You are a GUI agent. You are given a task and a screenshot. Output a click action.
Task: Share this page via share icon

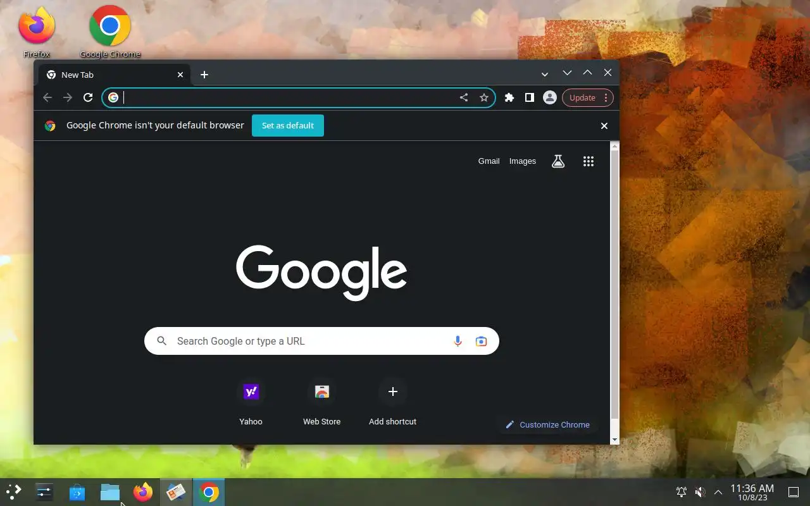(x=464, y=97)
